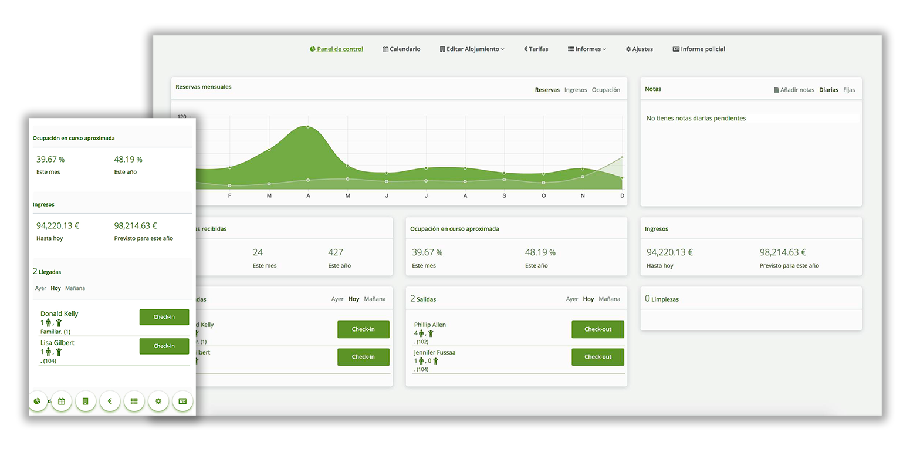Image resolution: width=910 pixels, height=459 pixels.
Task: Tap the police report card icon in mobile bar
Action: 182,401
